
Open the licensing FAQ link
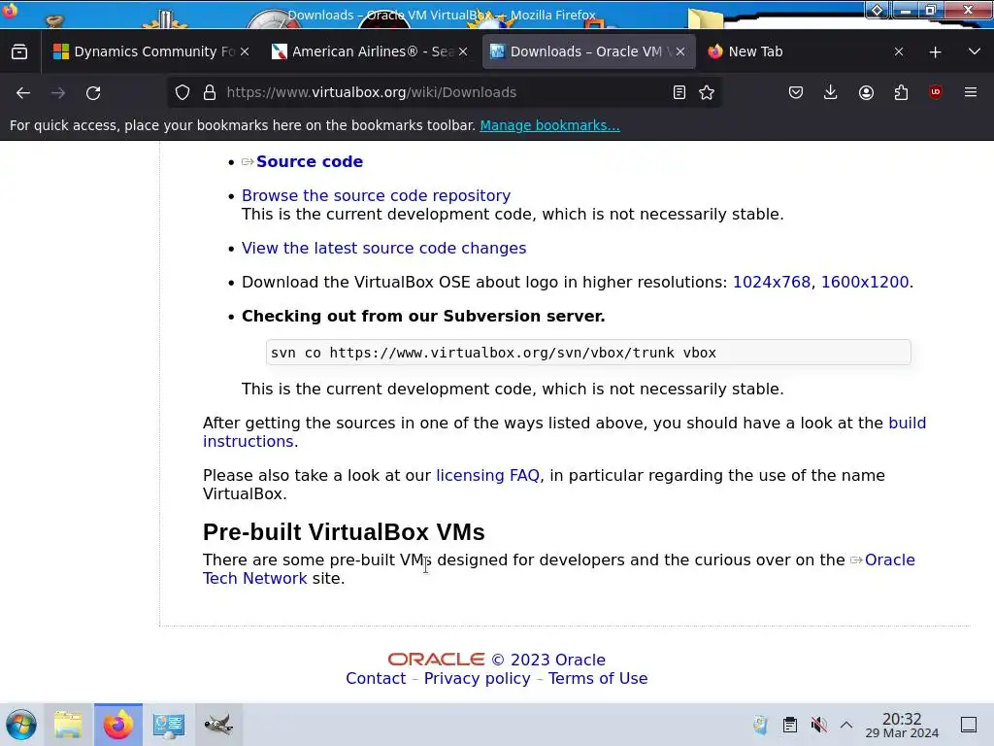coord(487,476)
